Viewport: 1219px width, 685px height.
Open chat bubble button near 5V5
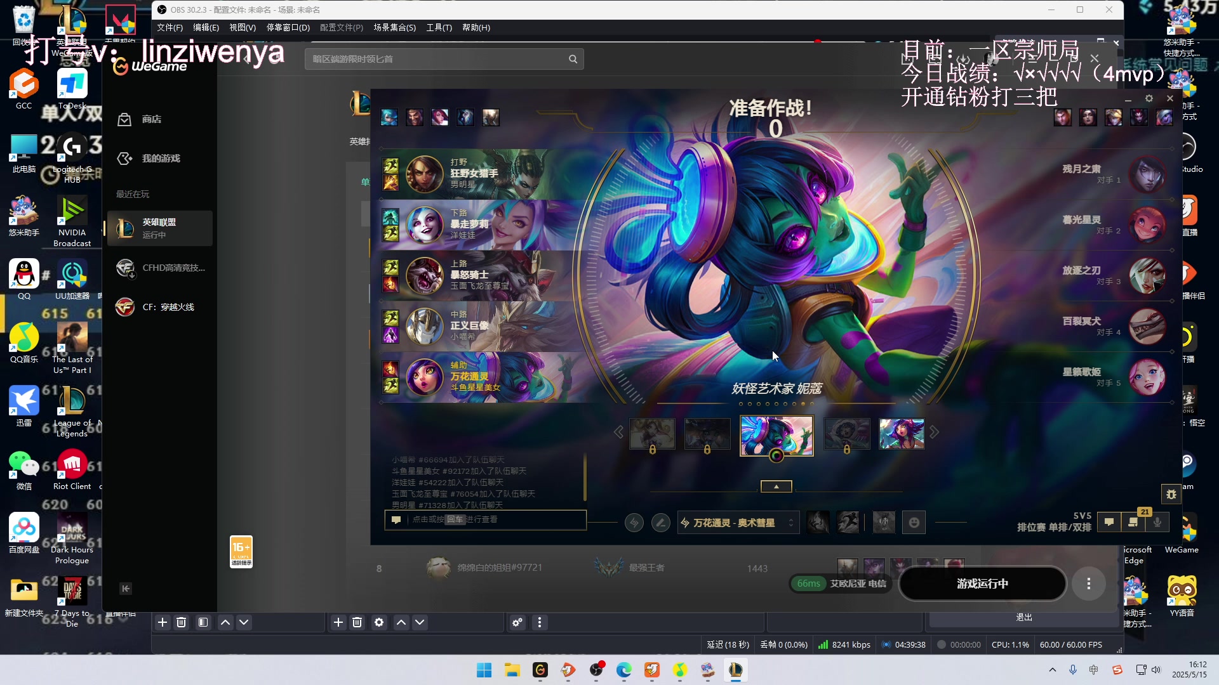tap(1109, 522)
